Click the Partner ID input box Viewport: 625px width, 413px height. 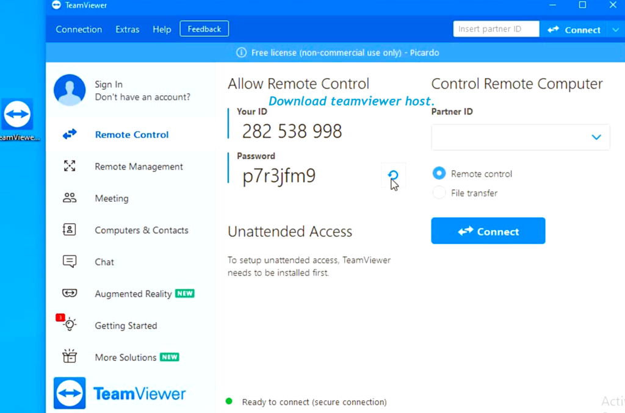tap(521, 137)
